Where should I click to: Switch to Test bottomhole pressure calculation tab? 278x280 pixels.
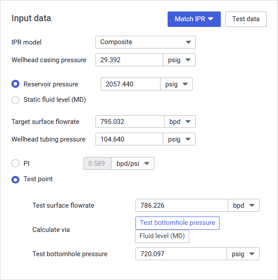[x=177, y=223]
